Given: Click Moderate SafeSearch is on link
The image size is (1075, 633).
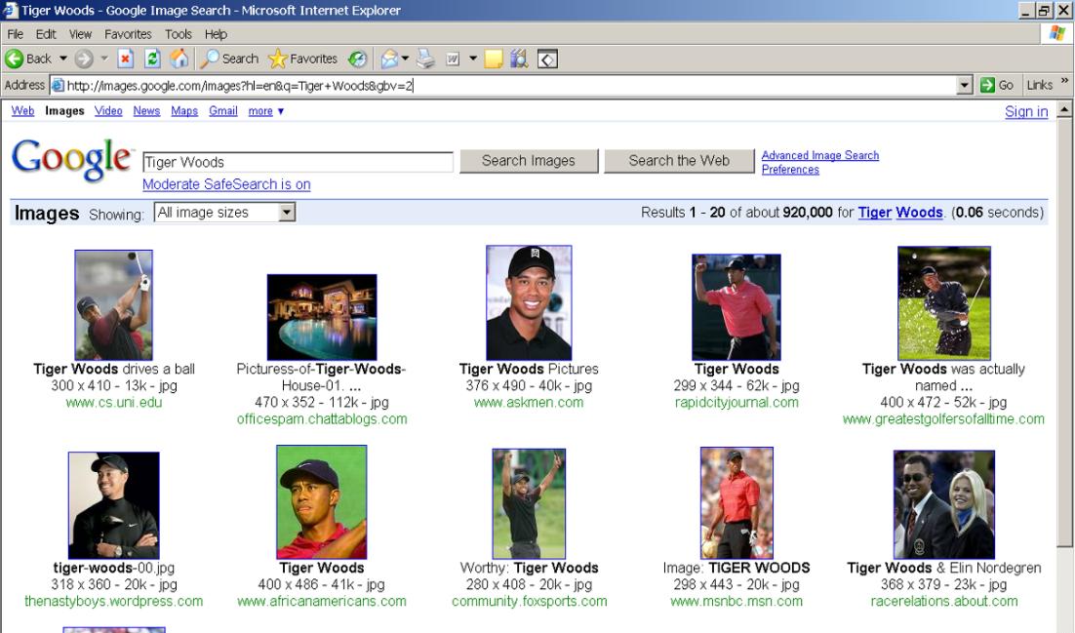Looking at the screenshot, I should click(x=226, y=184).
